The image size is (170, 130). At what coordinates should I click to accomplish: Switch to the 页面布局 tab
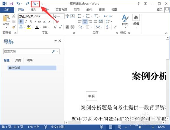point(61,10)
